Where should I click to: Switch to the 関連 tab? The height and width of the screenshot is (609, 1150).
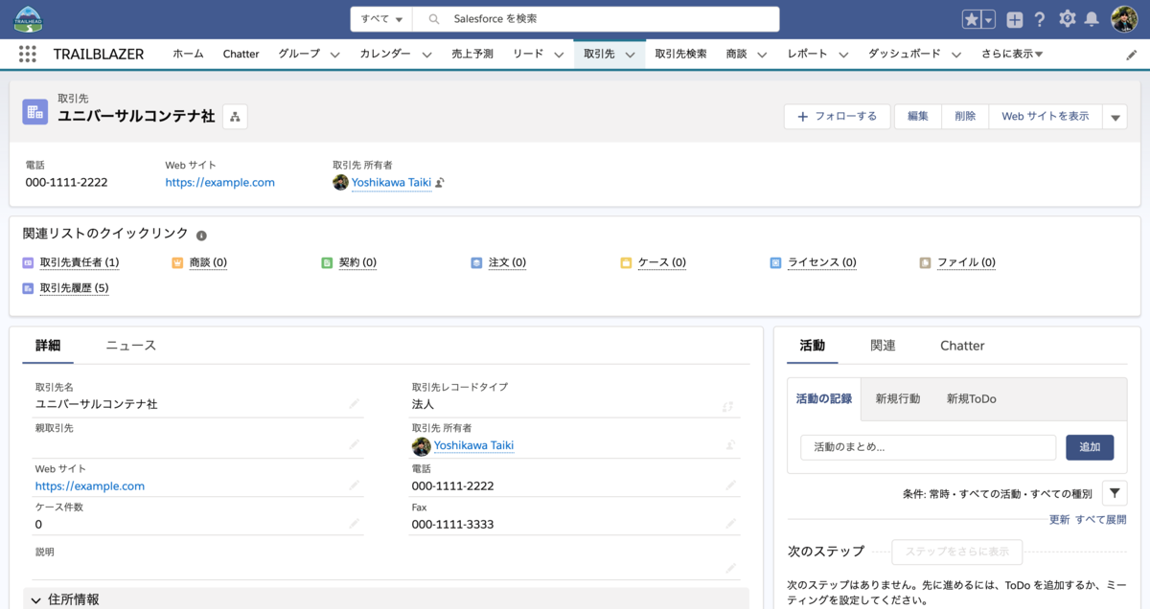pyautogui.click(x=883, y=346)
